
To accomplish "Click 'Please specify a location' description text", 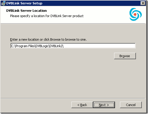I will [47, 16].
